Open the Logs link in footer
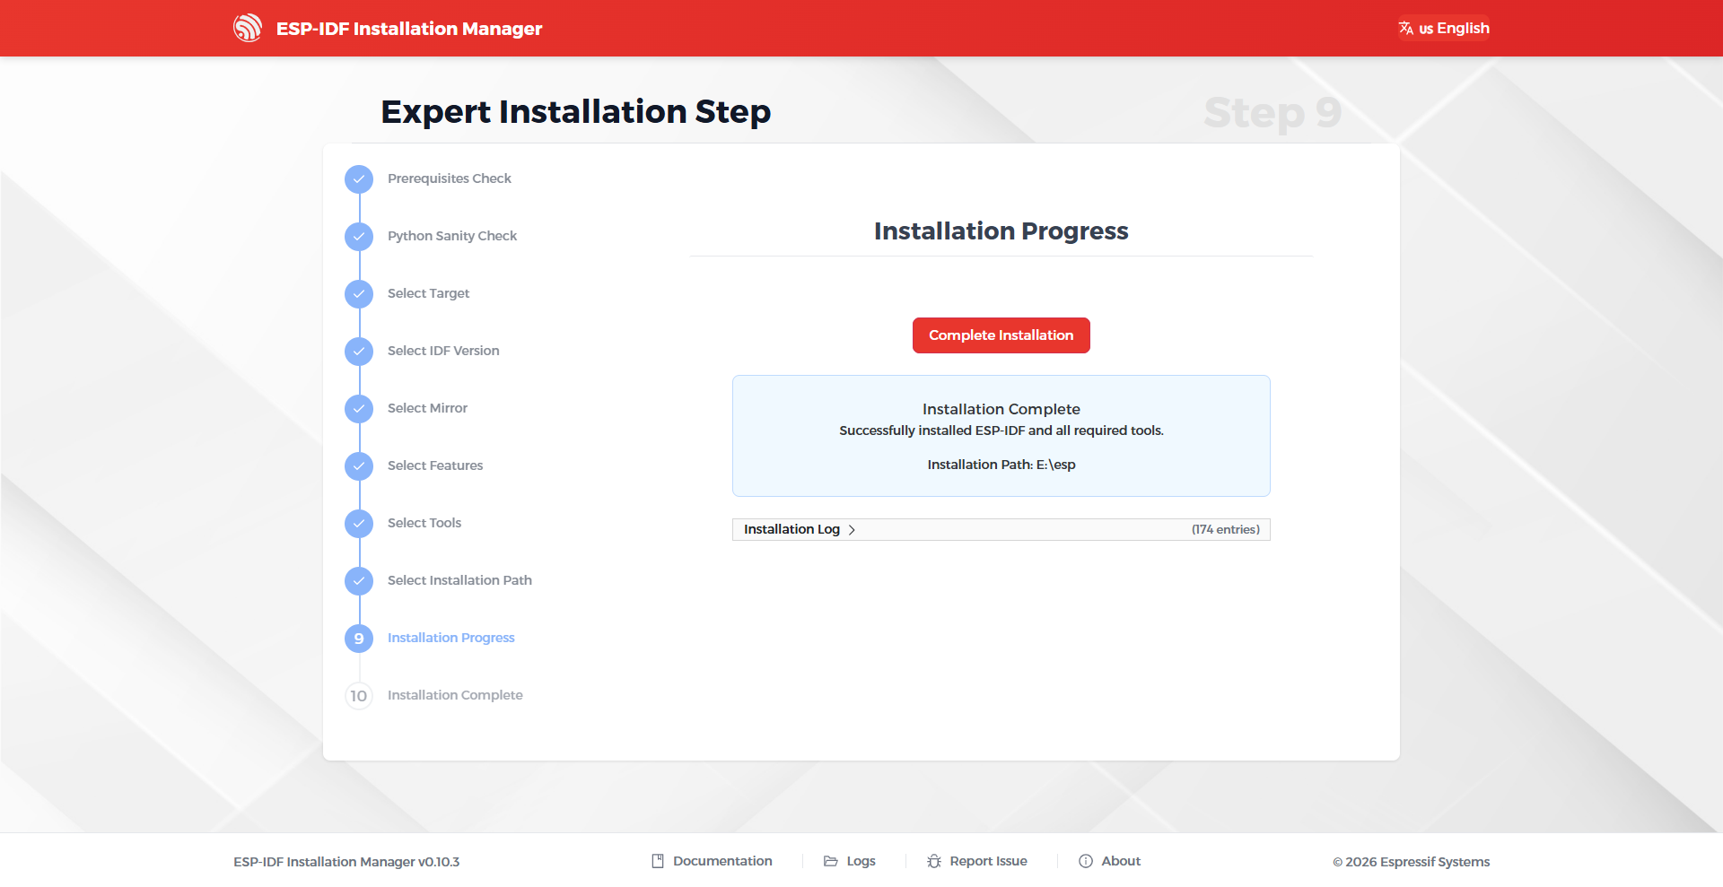This screenshot has width=1723, height=887. point(850,861)
